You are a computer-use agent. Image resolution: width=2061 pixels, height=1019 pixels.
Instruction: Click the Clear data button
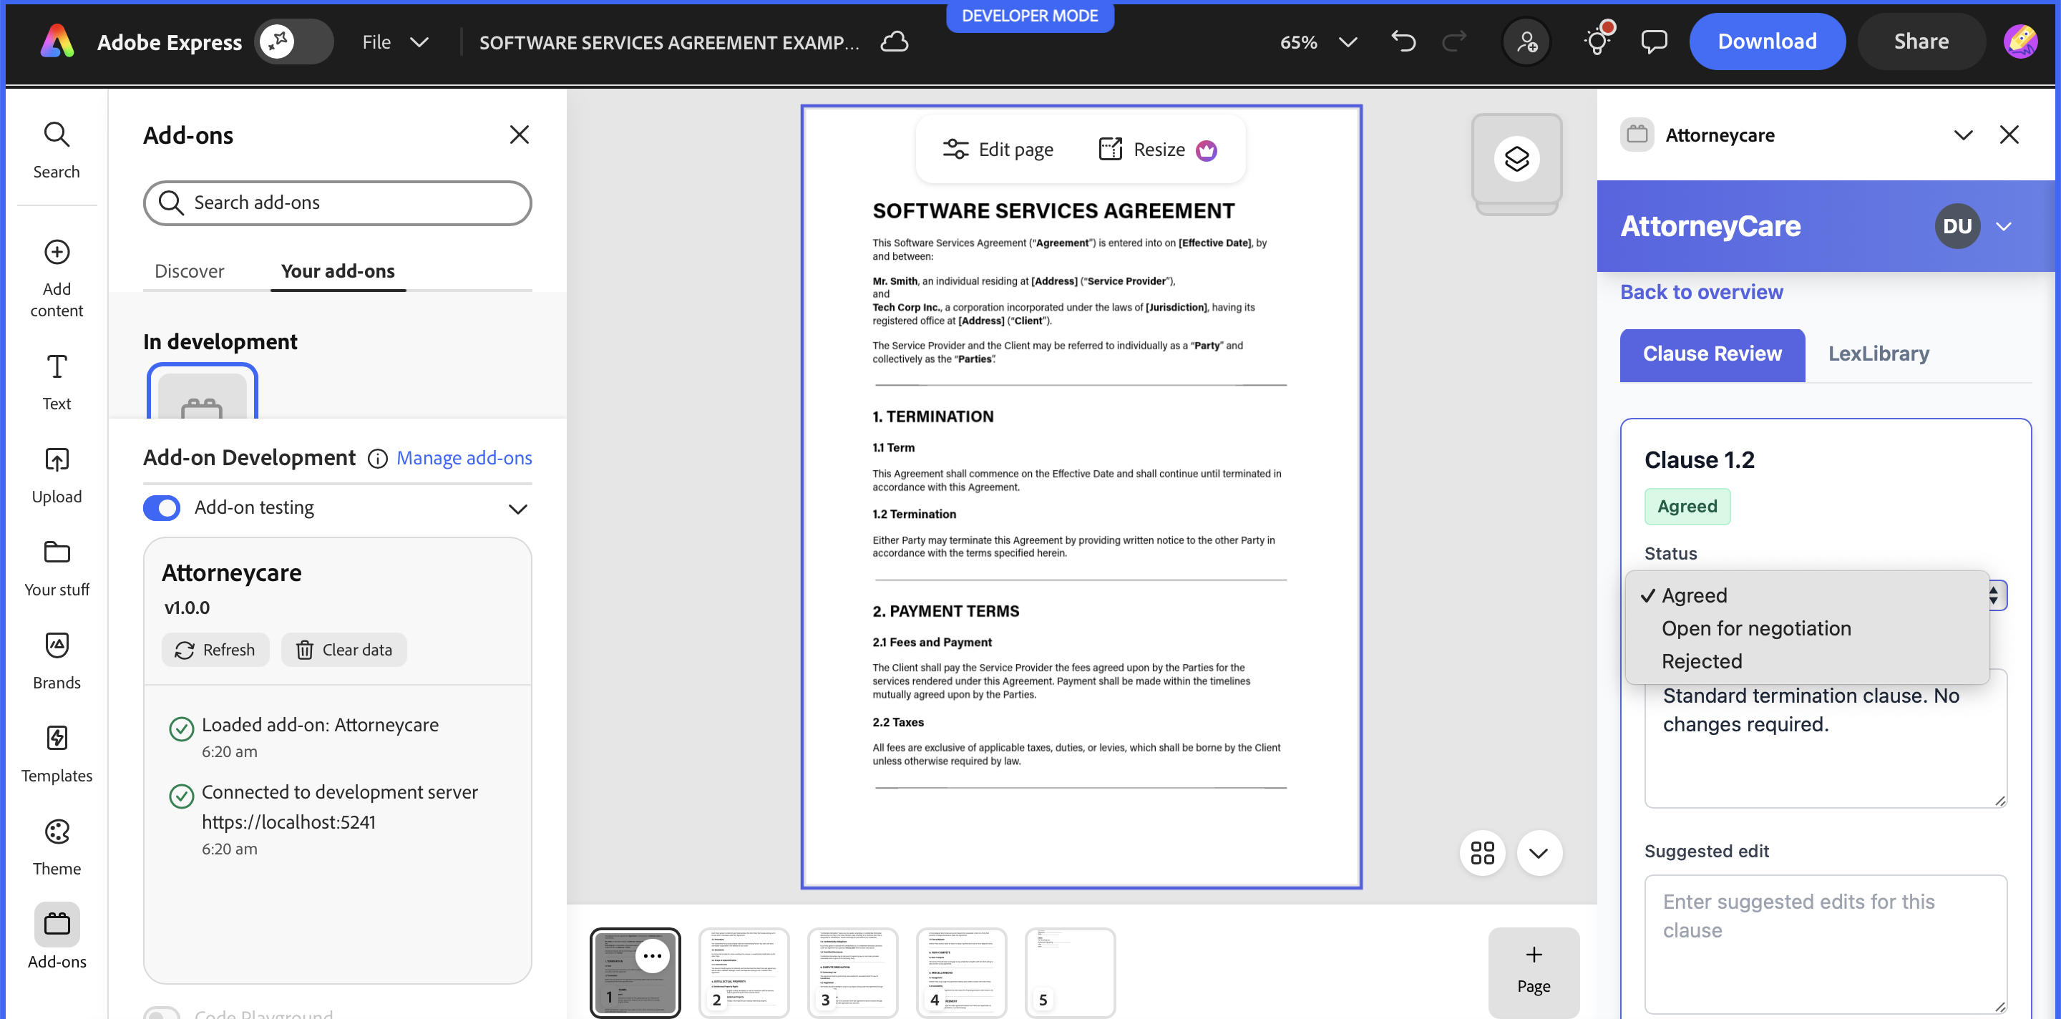coord(343,650)
